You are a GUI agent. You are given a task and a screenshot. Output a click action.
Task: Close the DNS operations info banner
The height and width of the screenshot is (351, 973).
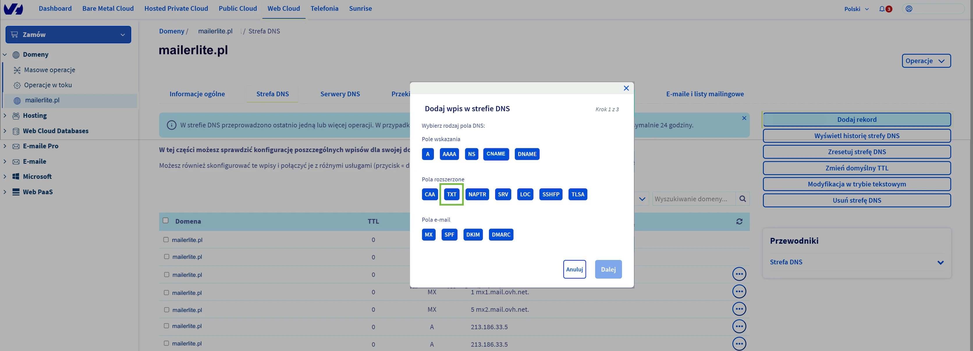[x=744, y=118]
